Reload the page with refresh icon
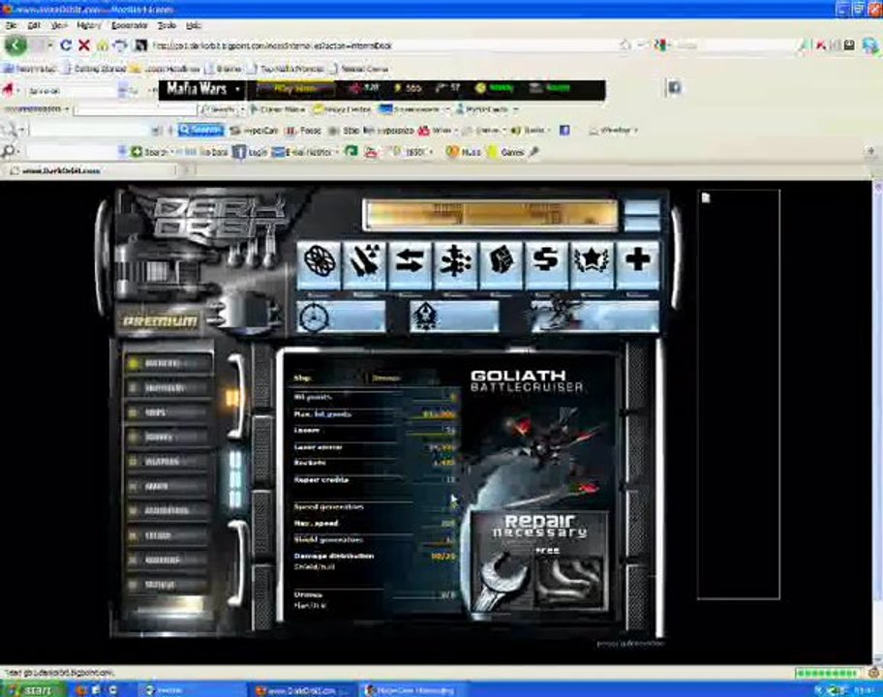The image size is (883, 697). [x=65, y=45]
